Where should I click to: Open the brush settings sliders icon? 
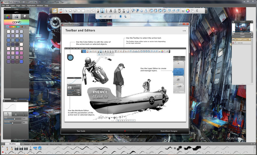[183, 11]
